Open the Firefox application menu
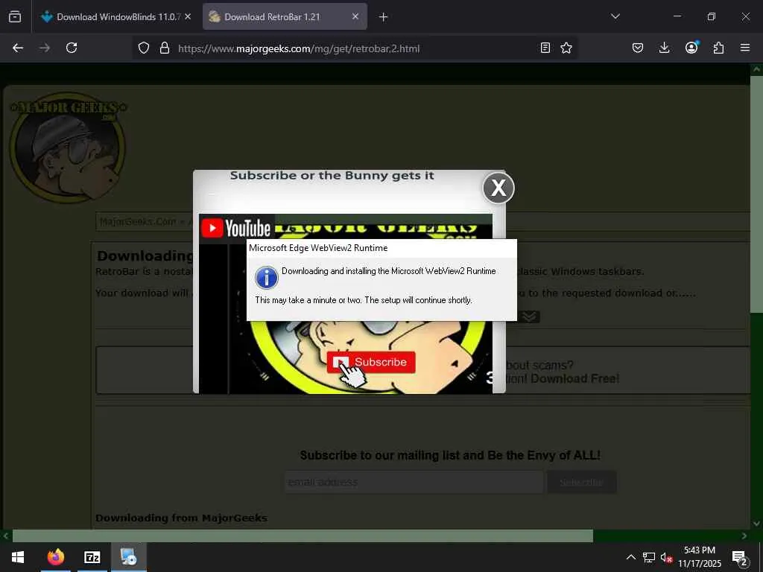763x572 pixels. coord(745,48)
